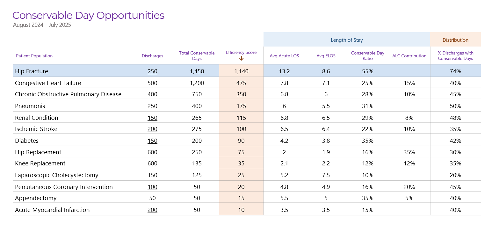Open Congestive Heart Failure discharges link 500

click(x=152, y=83)
